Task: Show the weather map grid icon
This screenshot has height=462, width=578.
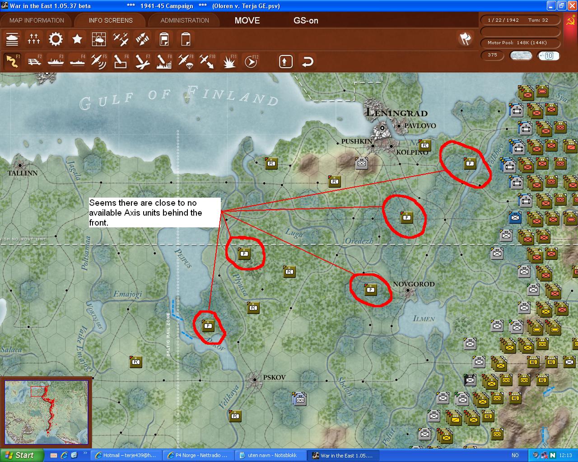Action: click(99, 39)
